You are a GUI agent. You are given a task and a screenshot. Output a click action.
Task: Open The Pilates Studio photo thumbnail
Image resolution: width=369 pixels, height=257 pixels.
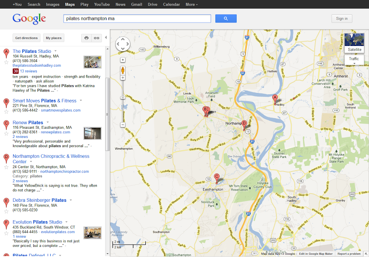93,62
